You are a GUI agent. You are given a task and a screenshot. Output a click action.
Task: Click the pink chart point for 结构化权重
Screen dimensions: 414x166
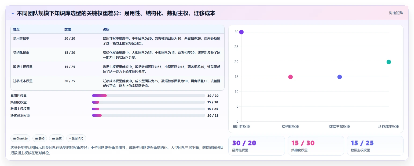pos(290,77)
